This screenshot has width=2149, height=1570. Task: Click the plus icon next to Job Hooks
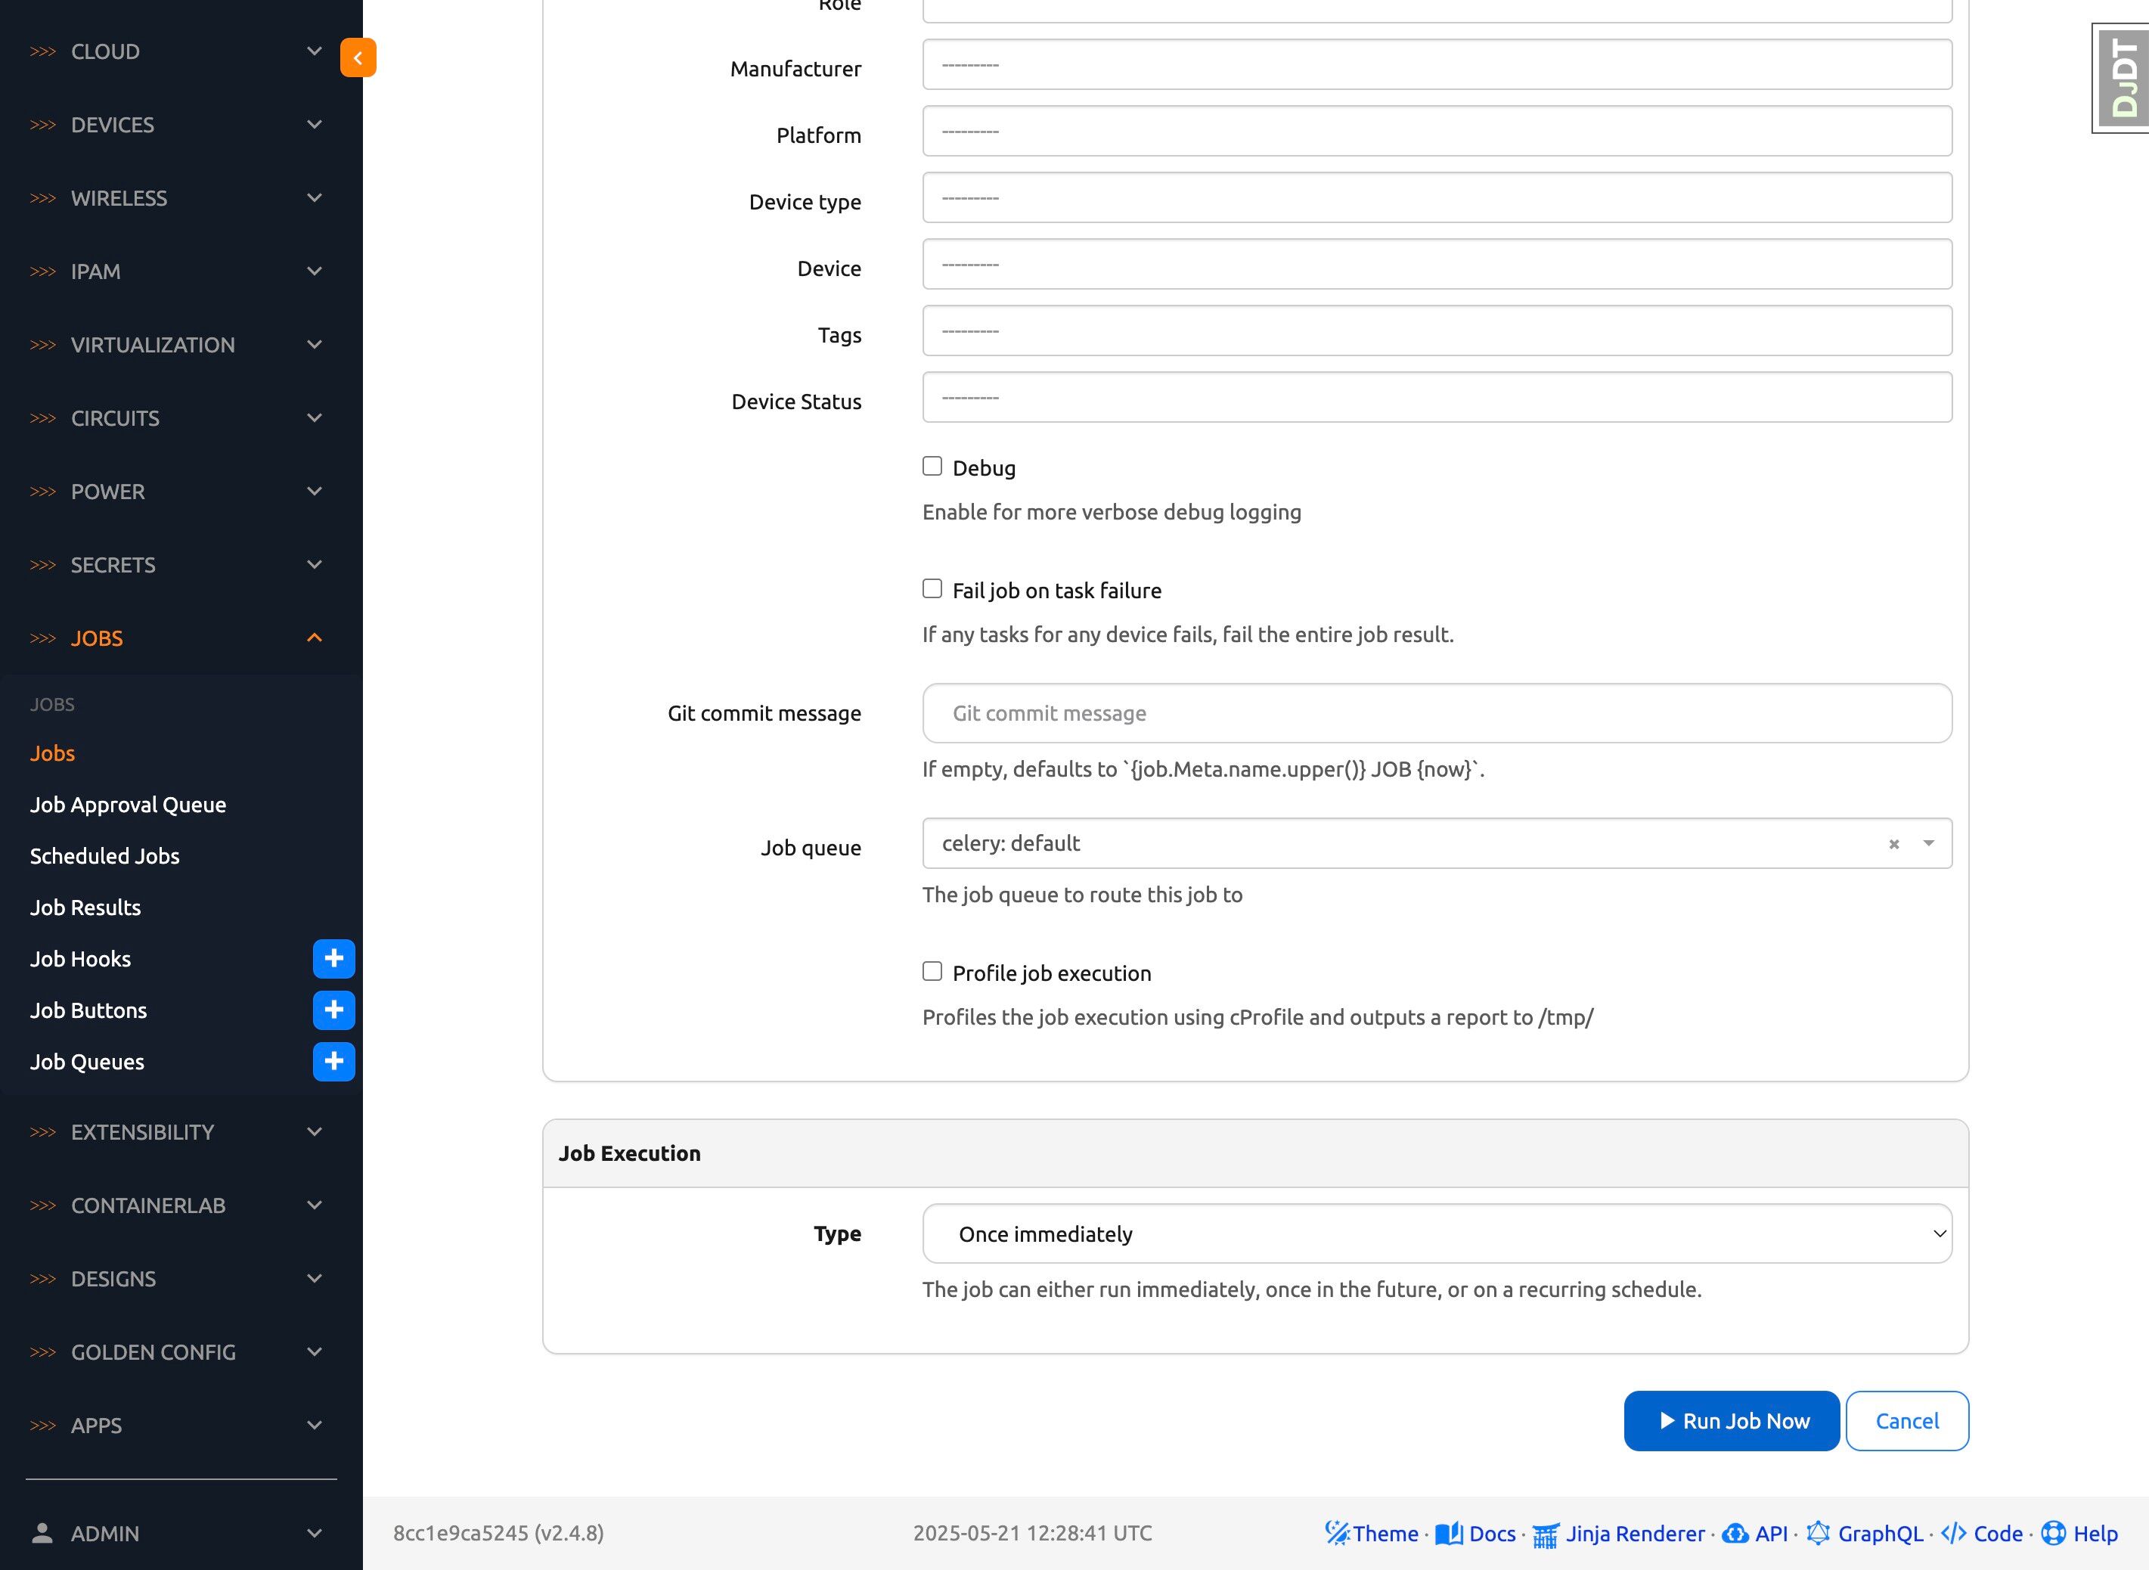333,958
